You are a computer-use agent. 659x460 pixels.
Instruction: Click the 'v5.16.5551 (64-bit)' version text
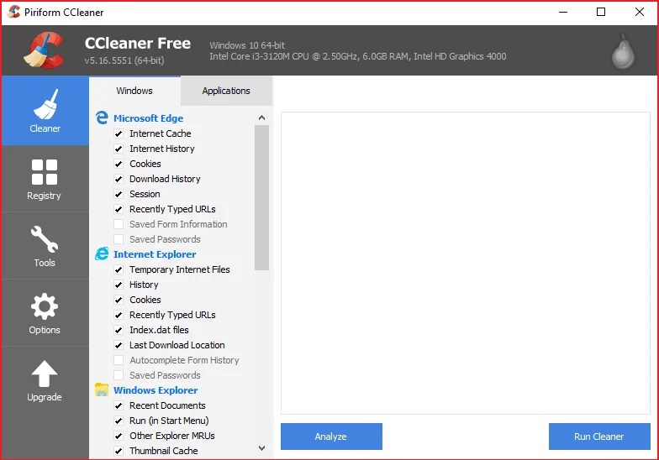(124, 60)
